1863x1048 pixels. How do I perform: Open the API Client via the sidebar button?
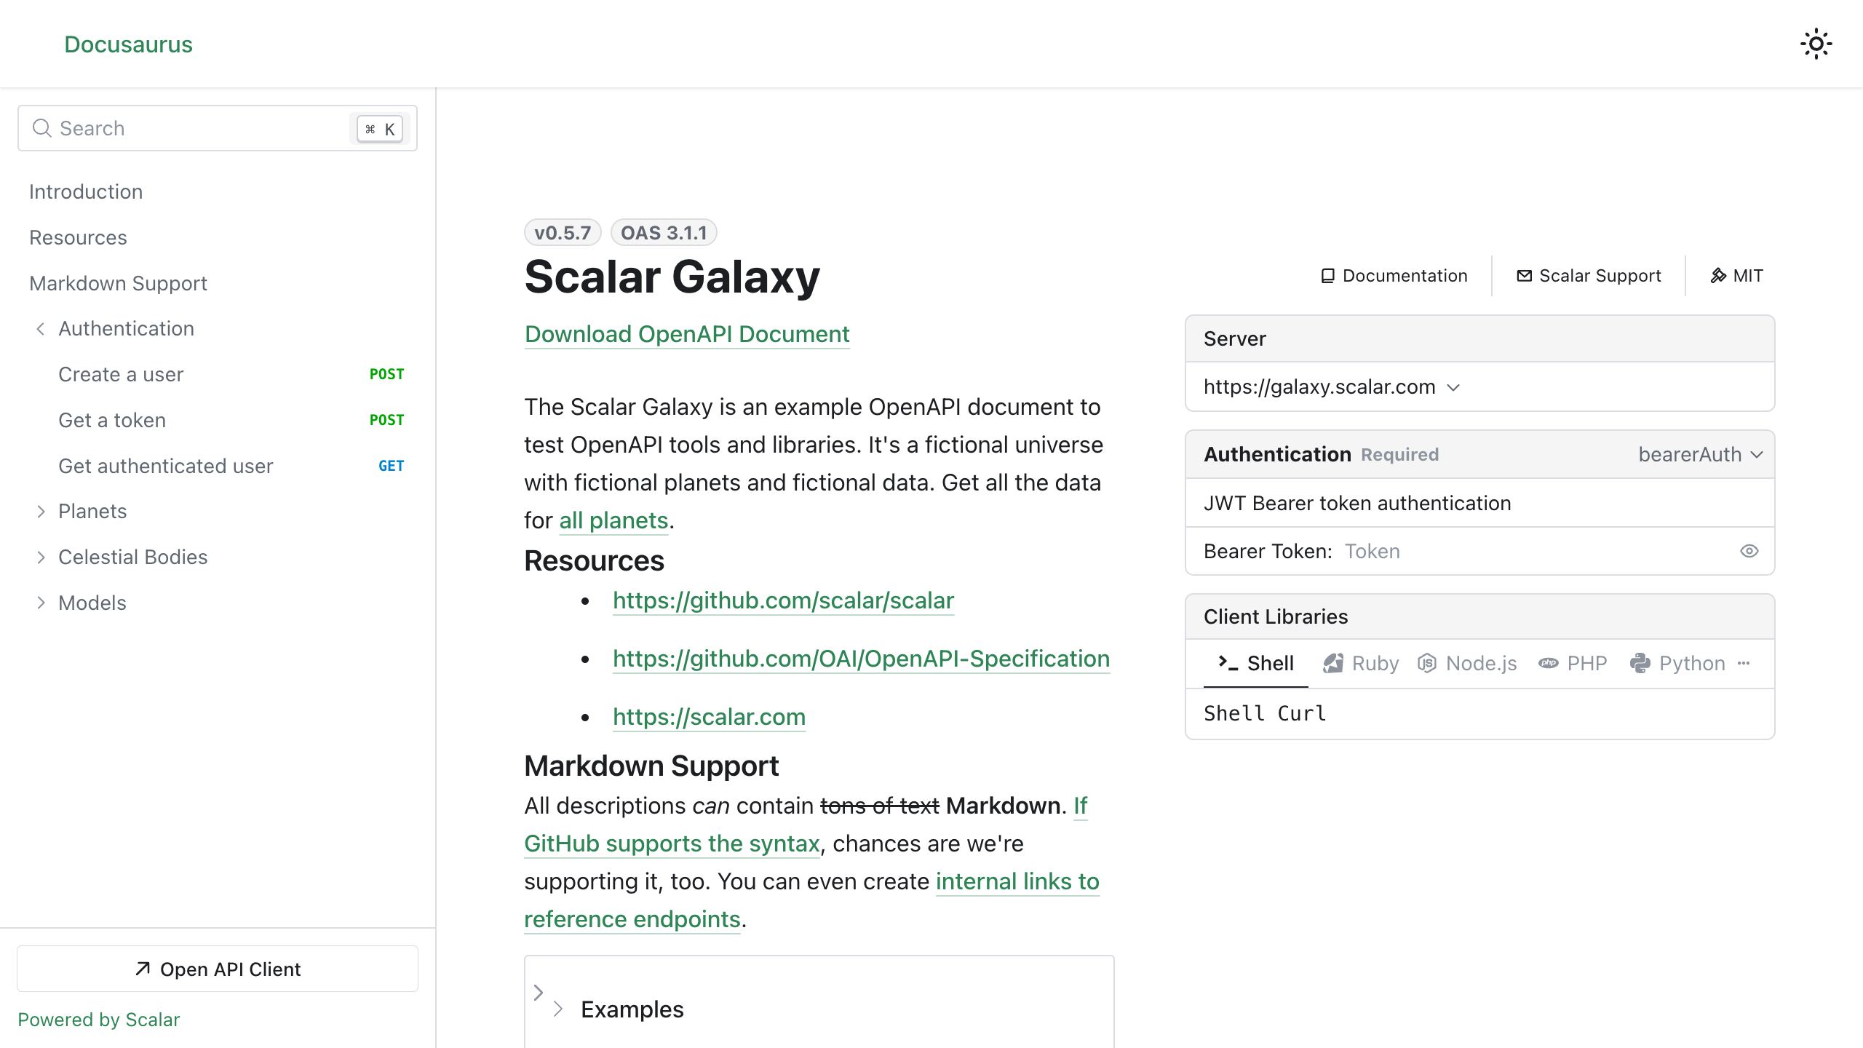[x=217, y=969]
